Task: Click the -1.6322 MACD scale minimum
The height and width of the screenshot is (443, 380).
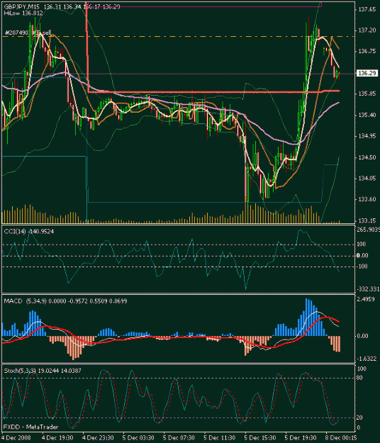Action: tap(367, 359)
